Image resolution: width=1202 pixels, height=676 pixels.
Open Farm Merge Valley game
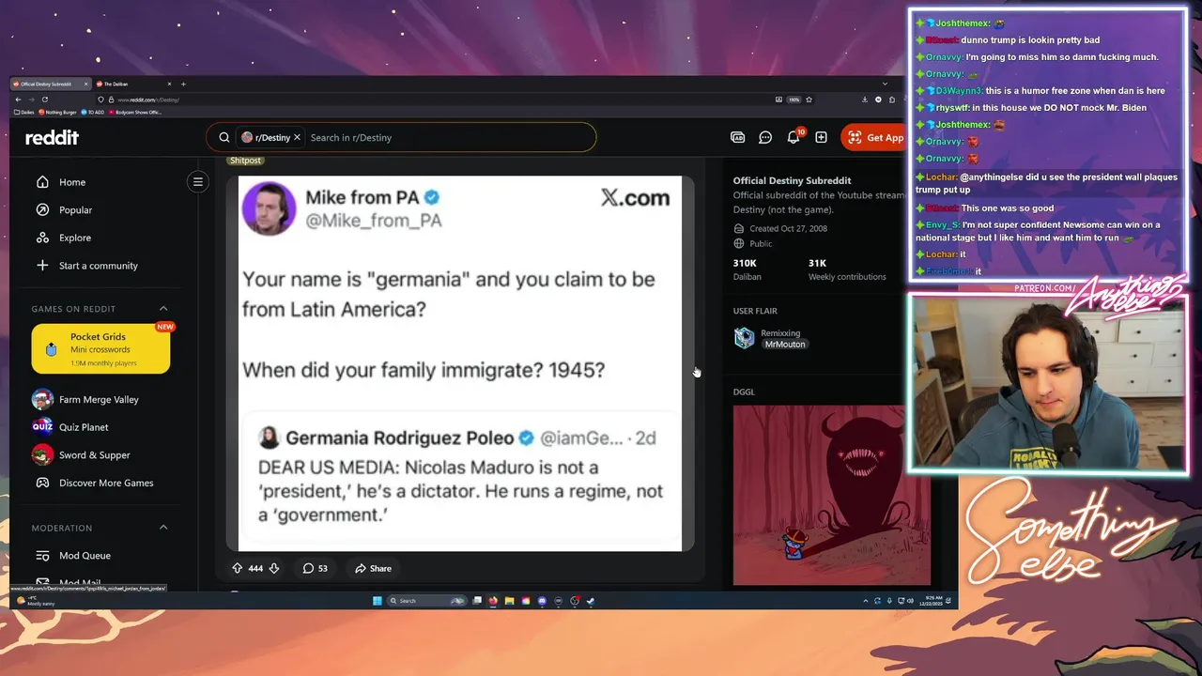pos(100,399)
